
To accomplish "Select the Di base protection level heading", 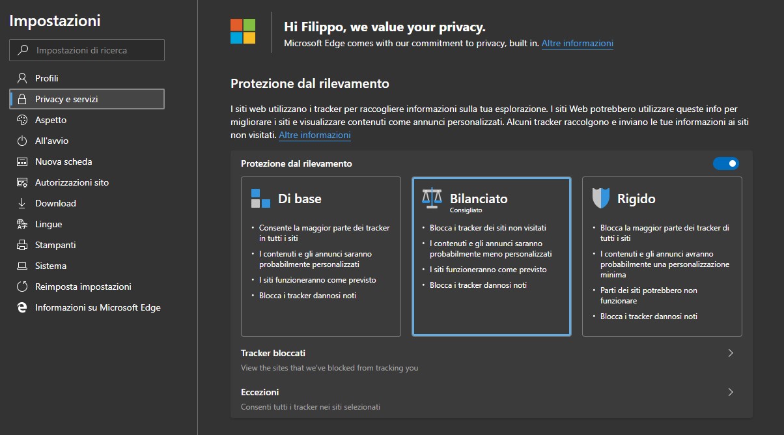I will point(300,199).
